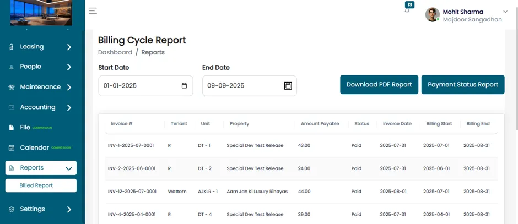The image size is (518, 224).
Task: Click the Calendar icon in sidebar
Action: [11, 148]
